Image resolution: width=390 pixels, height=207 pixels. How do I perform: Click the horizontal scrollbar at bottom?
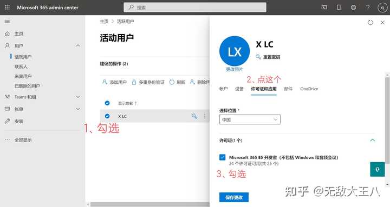coord(149,204)
